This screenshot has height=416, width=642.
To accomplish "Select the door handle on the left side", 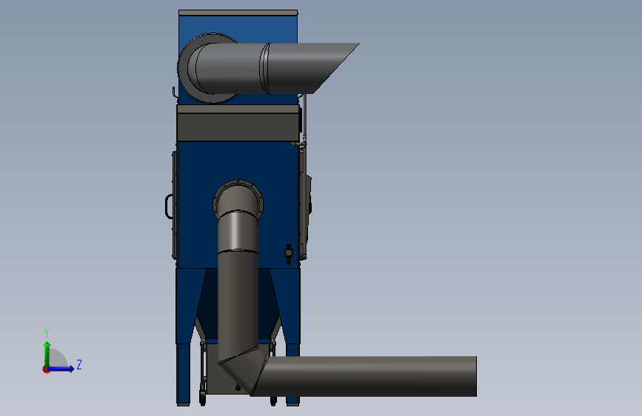I will 168,207.
